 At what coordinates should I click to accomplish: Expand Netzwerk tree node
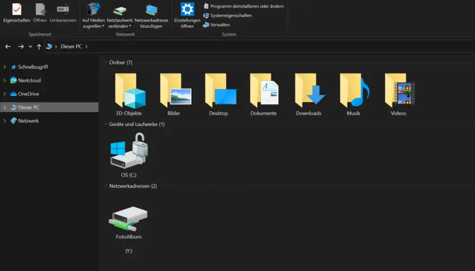click(5, 121)
